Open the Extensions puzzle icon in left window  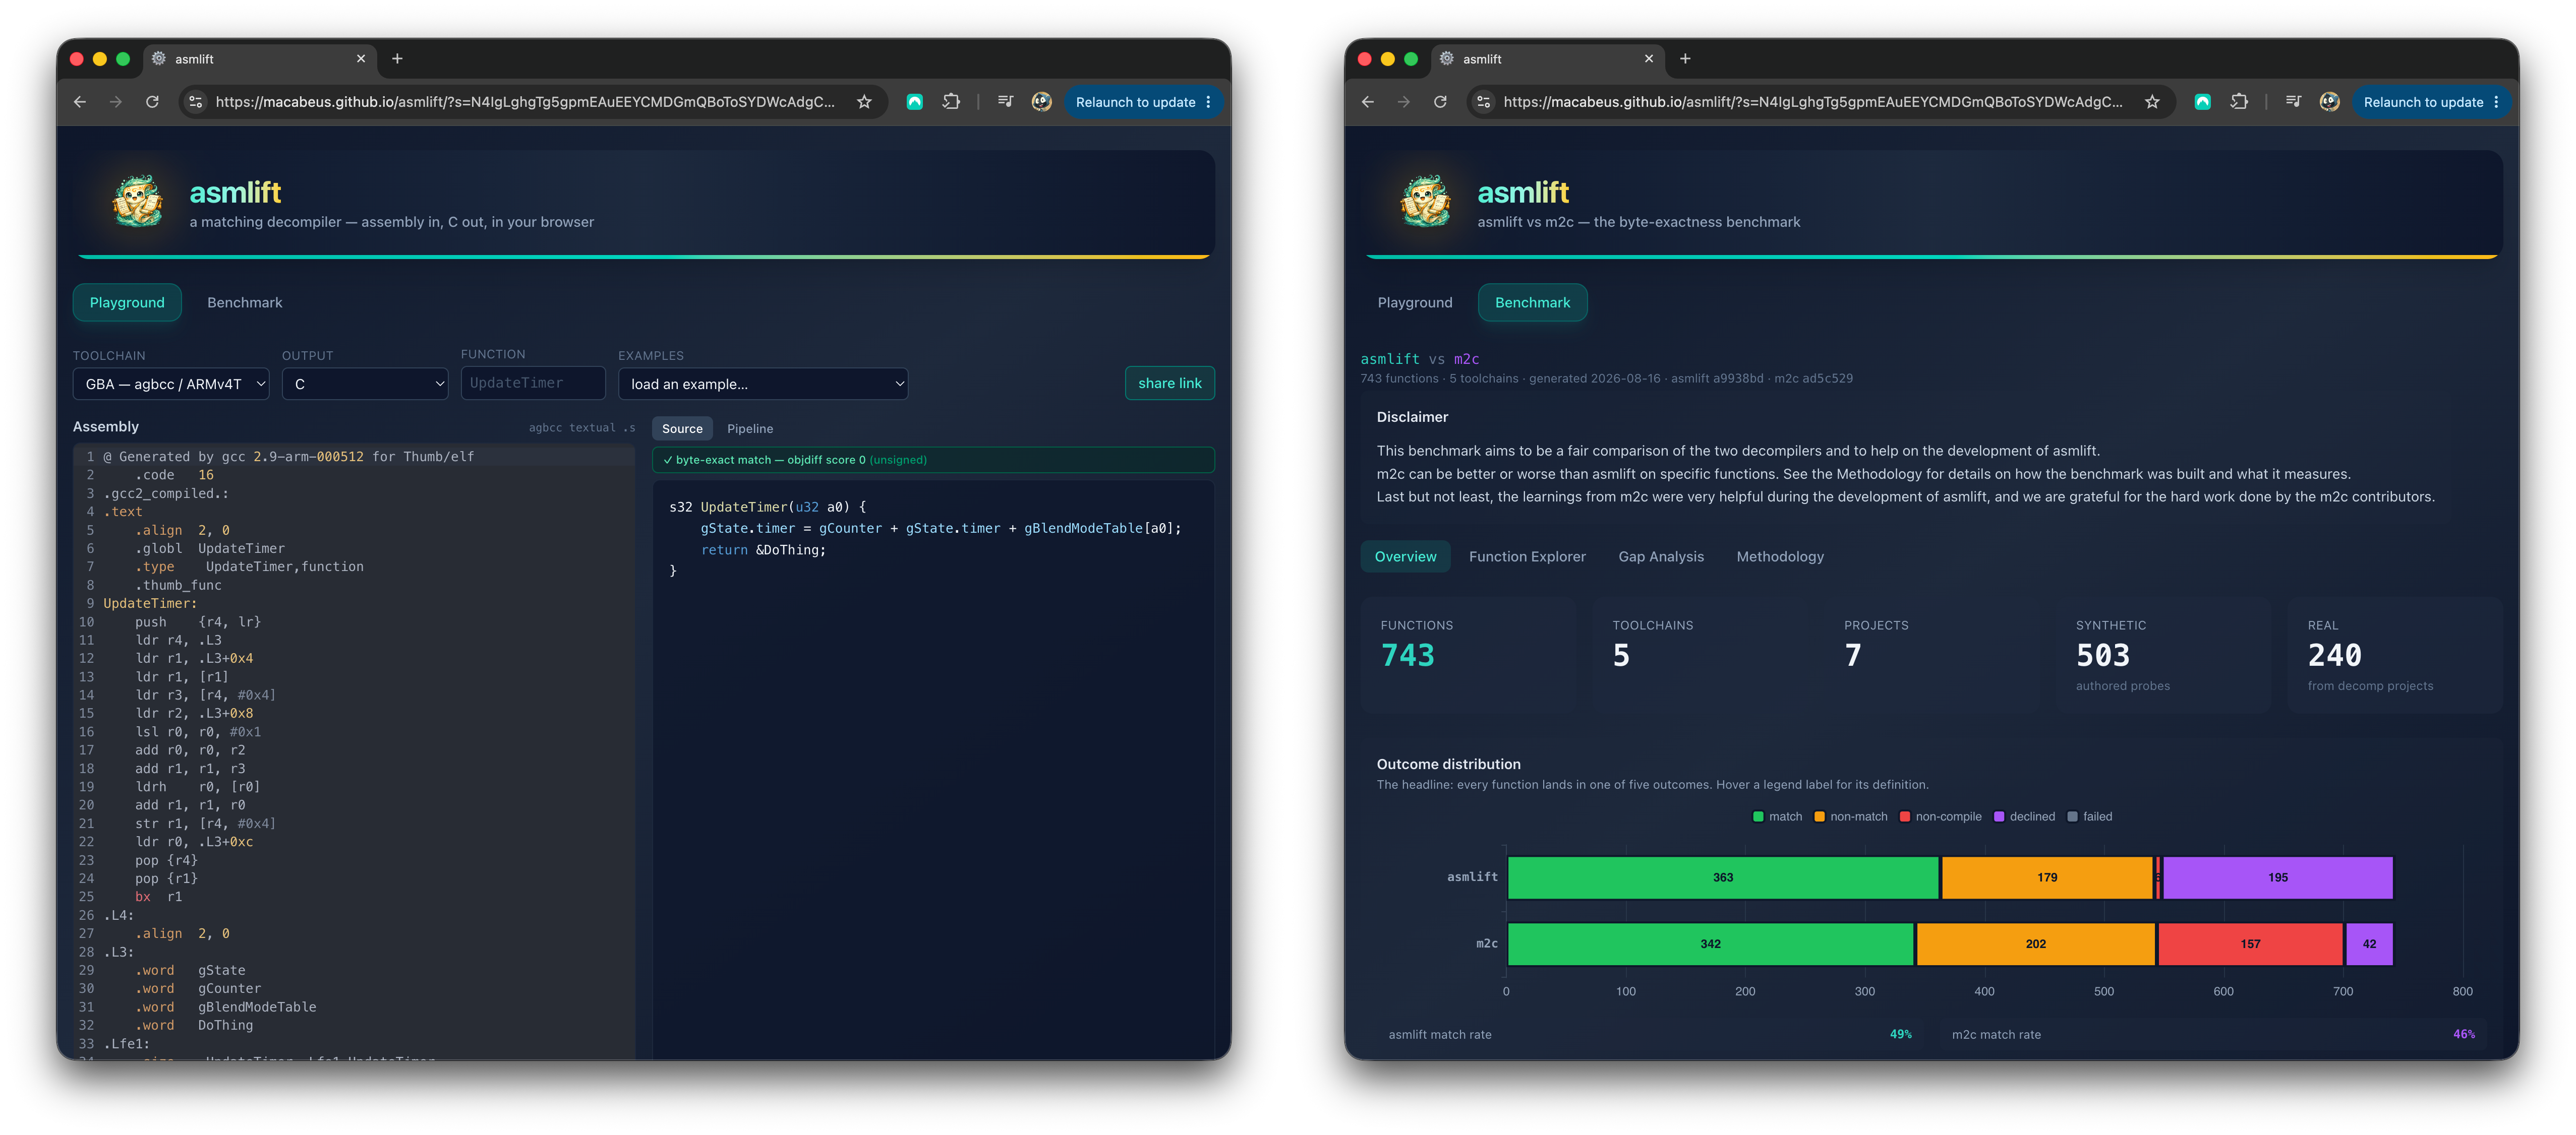[951, 102]
